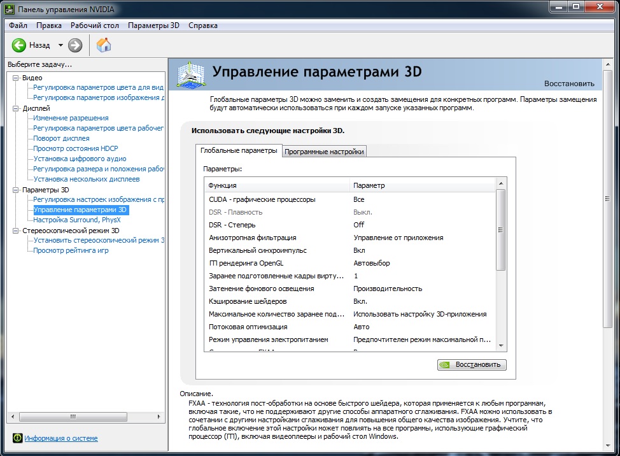Collapse the Видео tree node
The image size is (620, 456).
pos(15,78)
